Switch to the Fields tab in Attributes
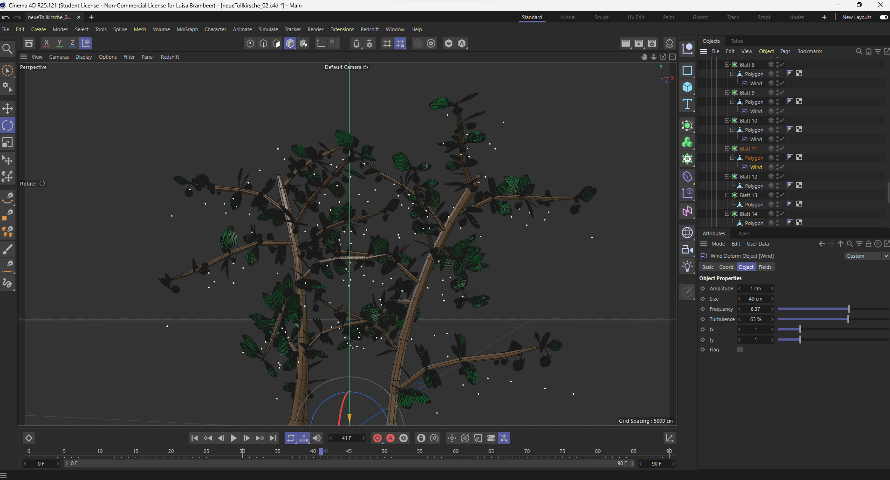This screenshot has height=480, width=890. tap(765, 267)
